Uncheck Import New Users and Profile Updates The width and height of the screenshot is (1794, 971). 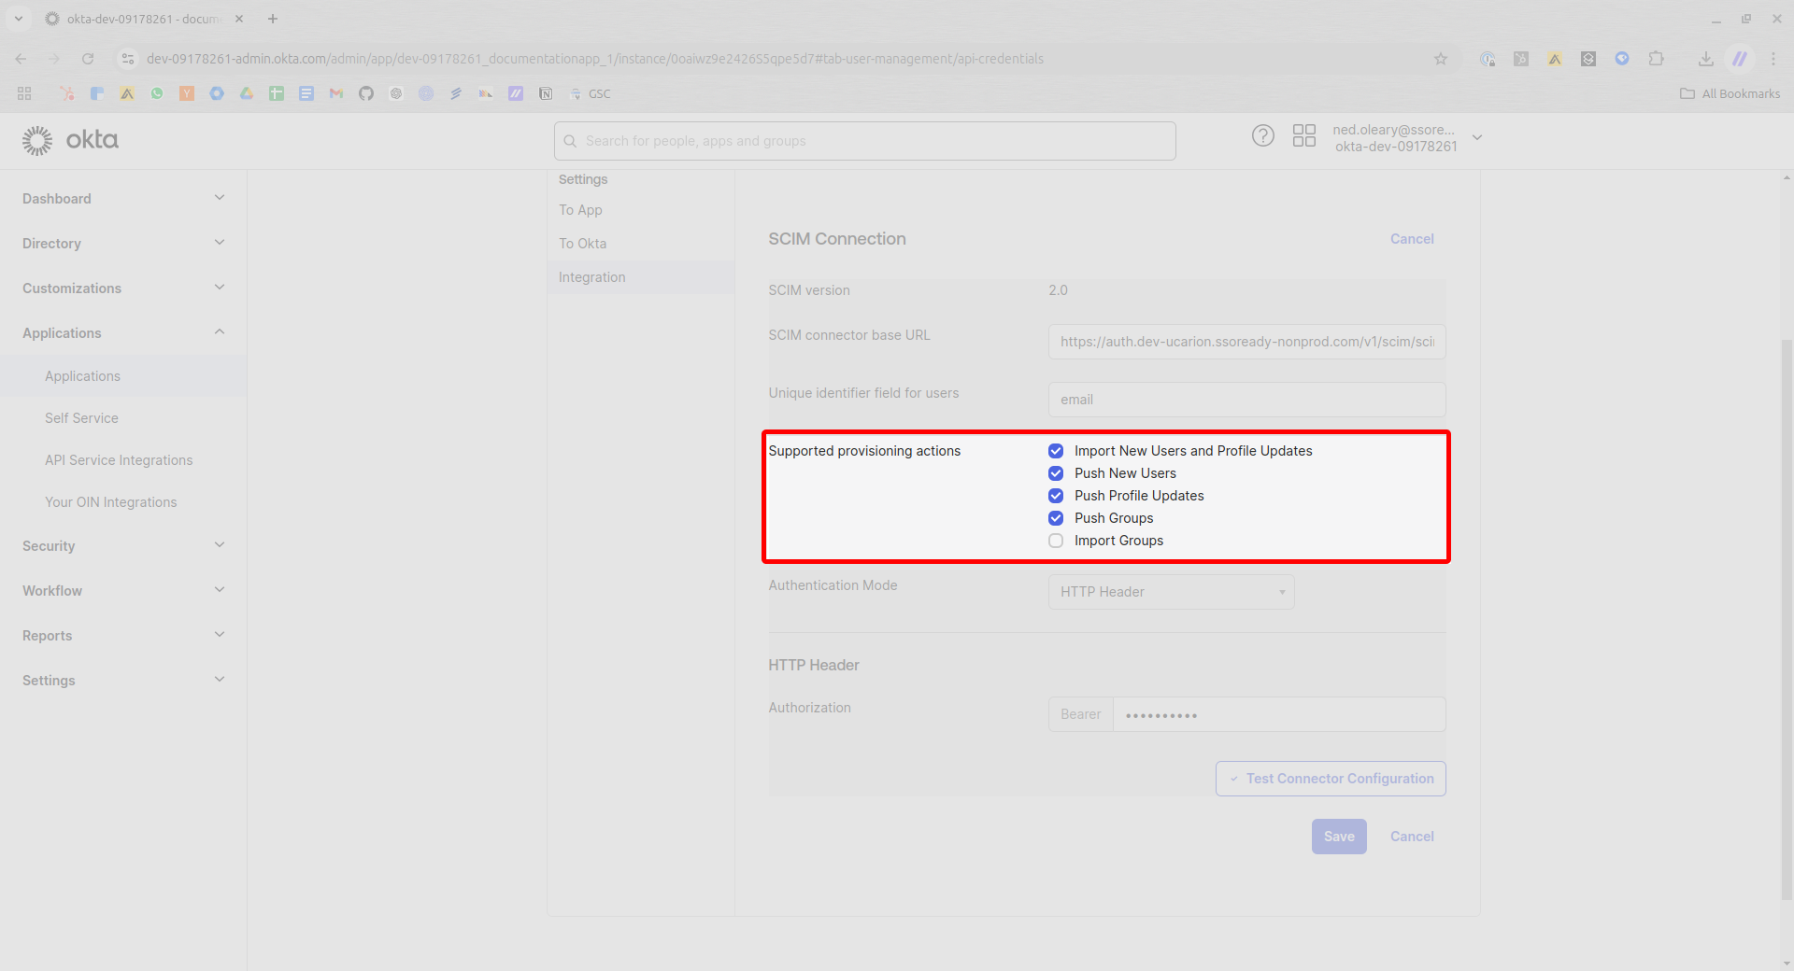pyautogui.click(x=1056, y=451)
